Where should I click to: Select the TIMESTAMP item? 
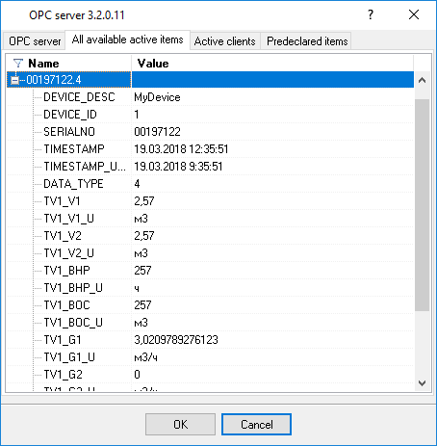click(74, 149)
